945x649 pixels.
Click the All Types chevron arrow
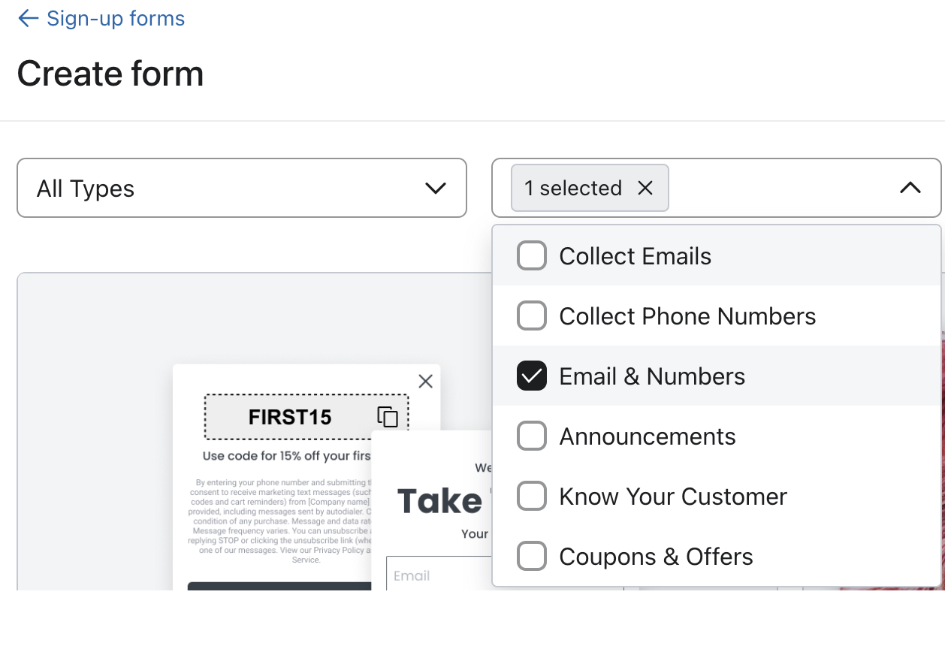436,188
